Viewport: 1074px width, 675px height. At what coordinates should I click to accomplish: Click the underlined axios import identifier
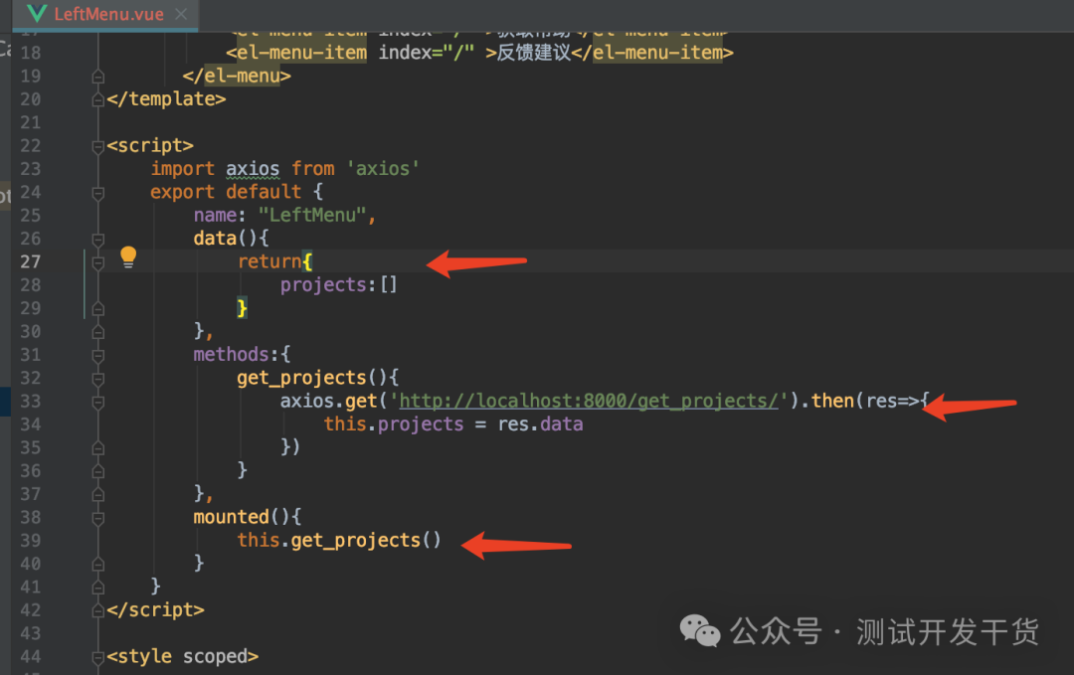point(253,169)
